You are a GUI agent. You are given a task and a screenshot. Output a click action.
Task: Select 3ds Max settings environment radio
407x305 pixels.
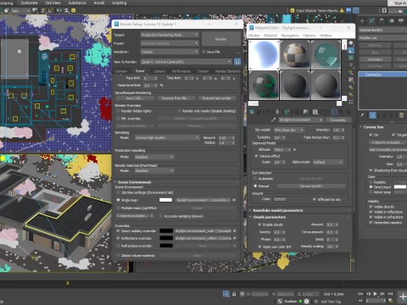tap(119, 192)
